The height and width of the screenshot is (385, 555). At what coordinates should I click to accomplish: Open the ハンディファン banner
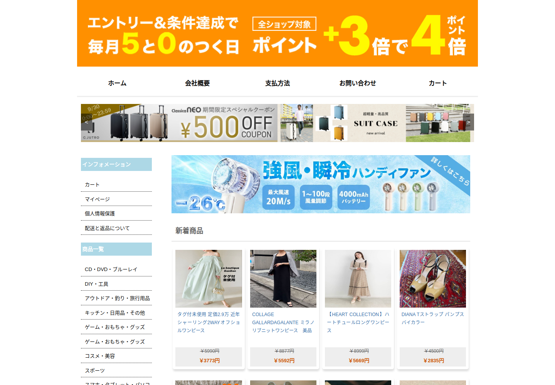321,184
